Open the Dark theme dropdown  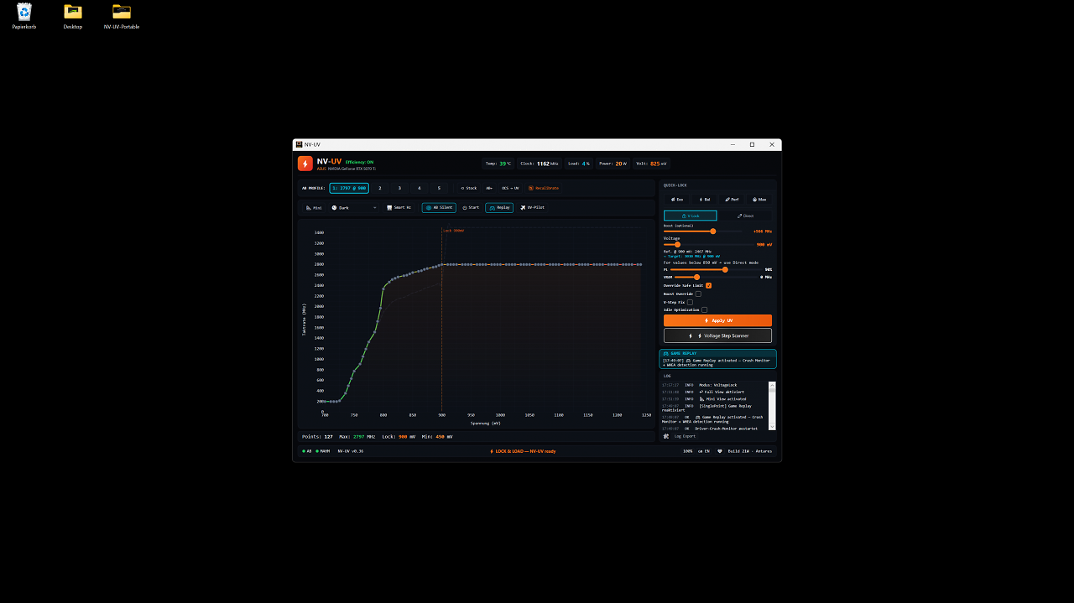[x=354, y=207]
